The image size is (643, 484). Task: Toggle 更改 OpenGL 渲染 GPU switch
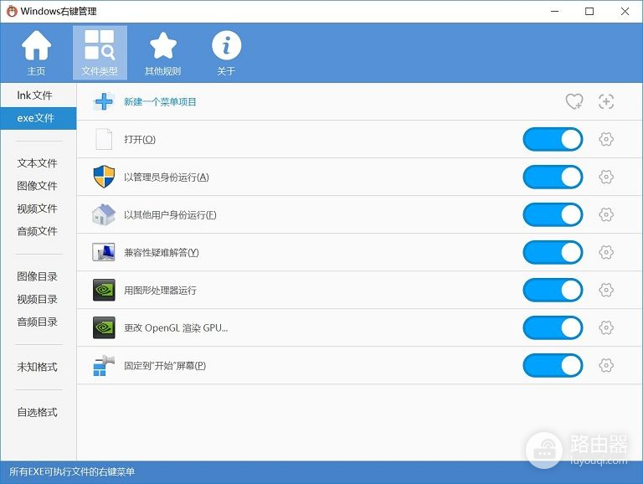(x=553, y=327)
